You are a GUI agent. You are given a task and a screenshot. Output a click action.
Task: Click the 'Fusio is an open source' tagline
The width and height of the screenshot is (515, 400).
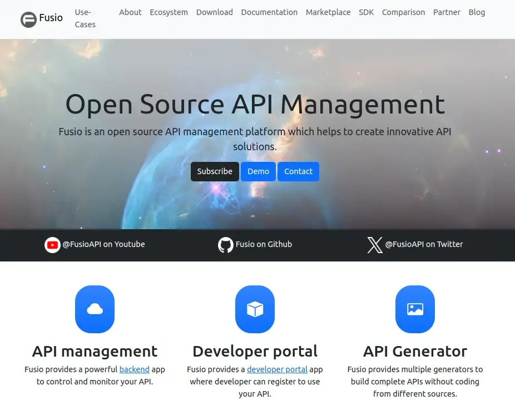255,139
